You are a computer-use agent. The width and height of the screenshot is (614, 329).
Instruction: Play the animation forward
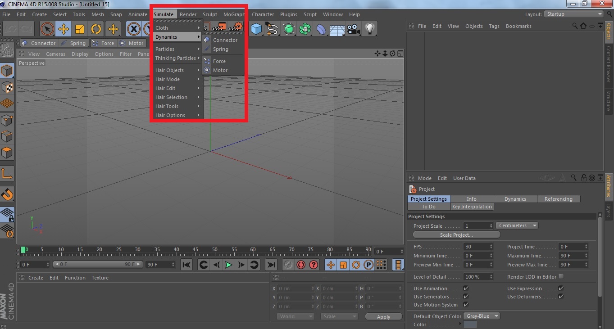(x=229, y=265)
